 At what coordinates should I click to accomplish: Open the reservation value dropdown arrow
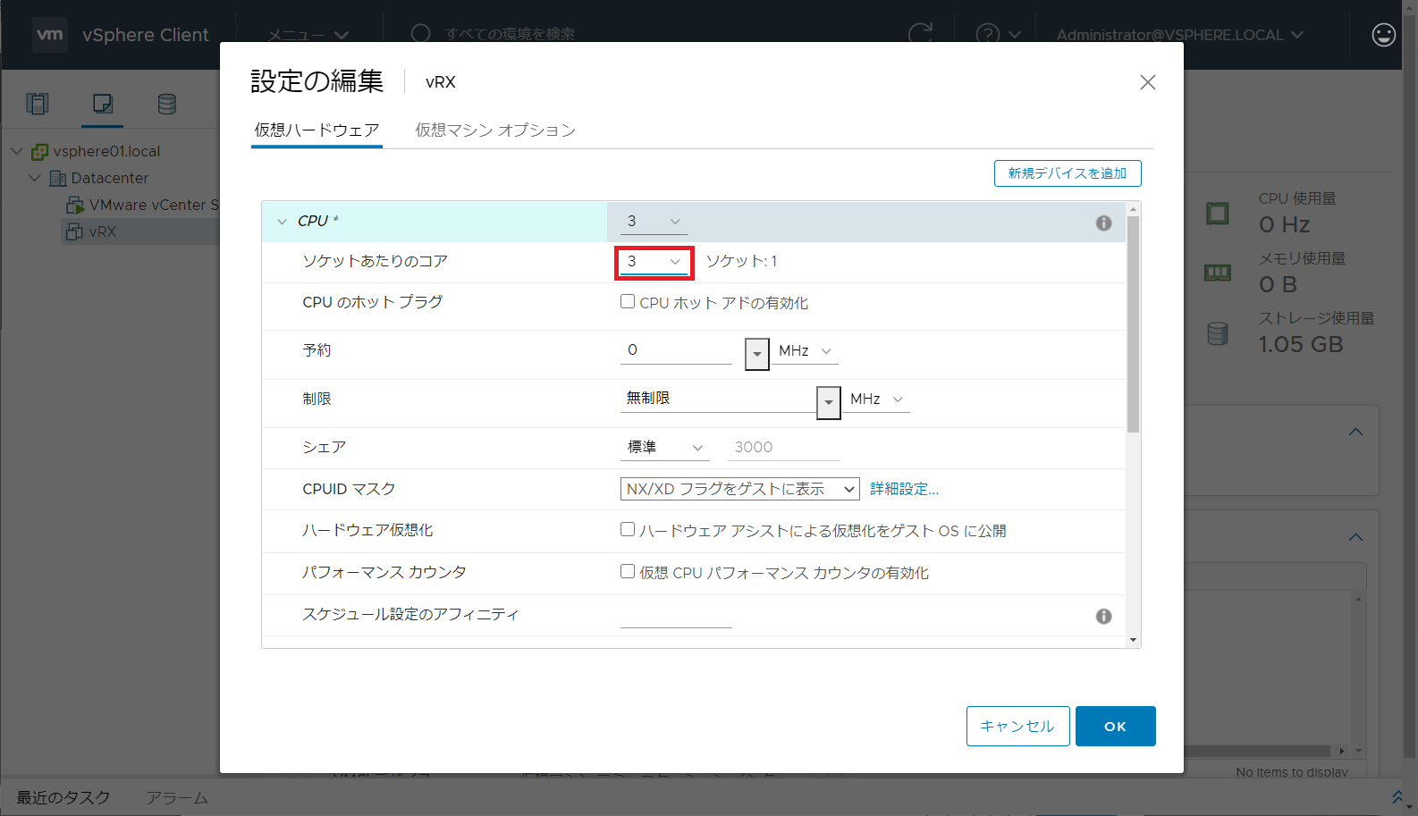[757, 354]
